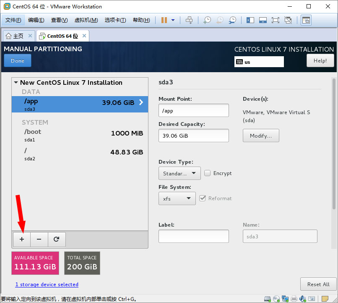Image resolution: width=338 pixels, height=303 pixels.
Task: Toggle the Reformat checkbox
Action: click(203, 198)
